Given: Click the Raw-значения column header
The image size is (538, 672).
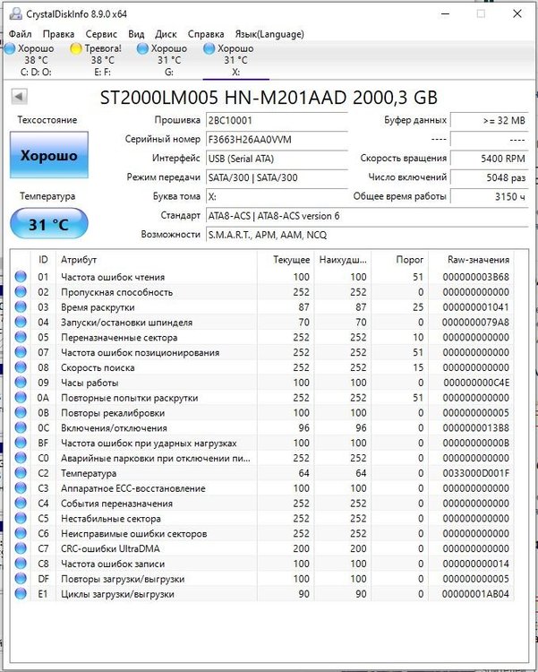Looking at the screenshot, I should click(x=471, y=260).
